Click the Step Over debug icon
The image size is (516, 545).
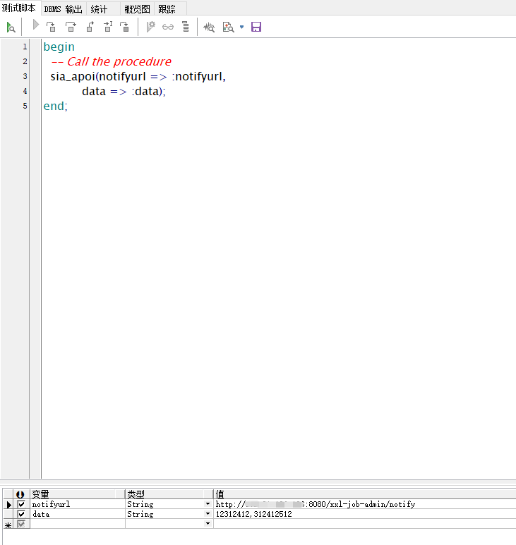[71, 27]
